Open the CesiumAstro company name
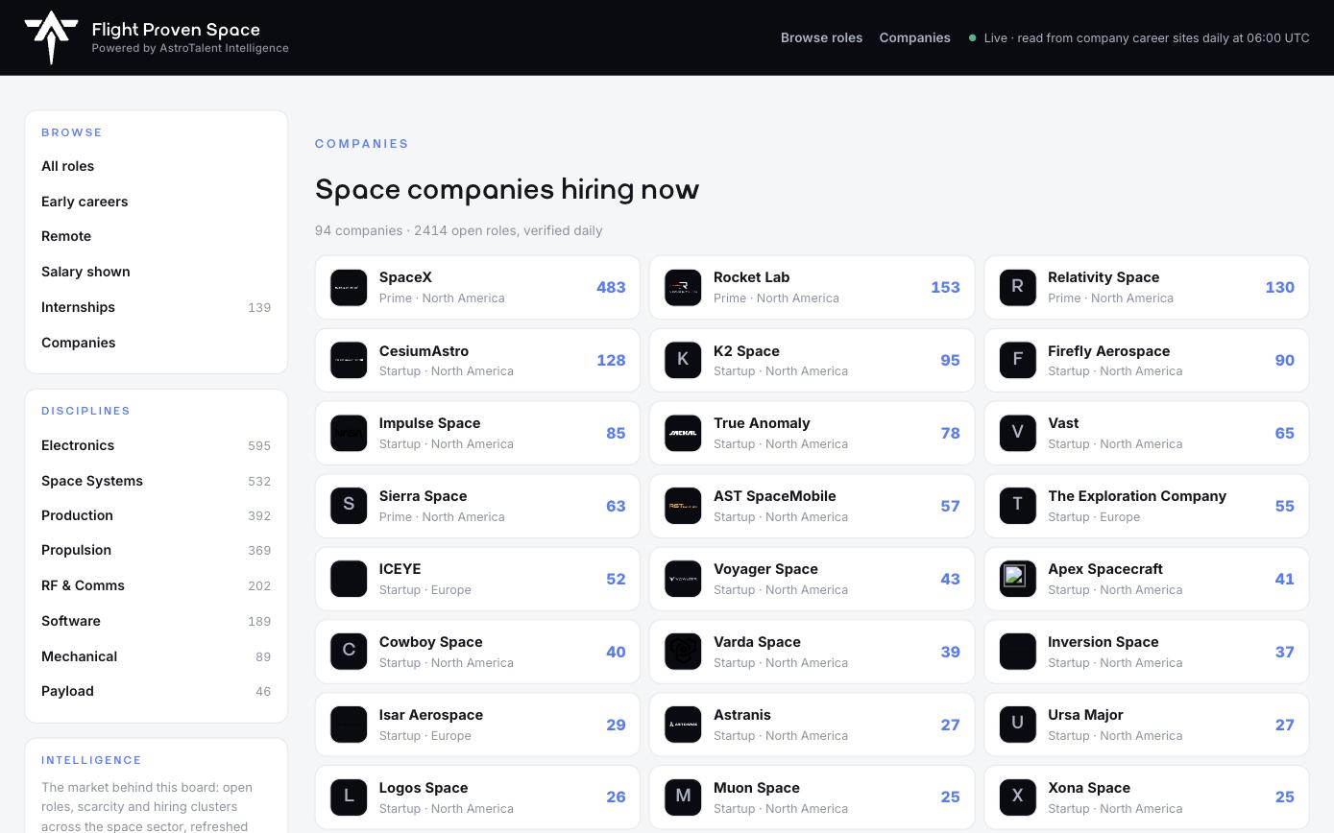 click(x=424, y=351)
